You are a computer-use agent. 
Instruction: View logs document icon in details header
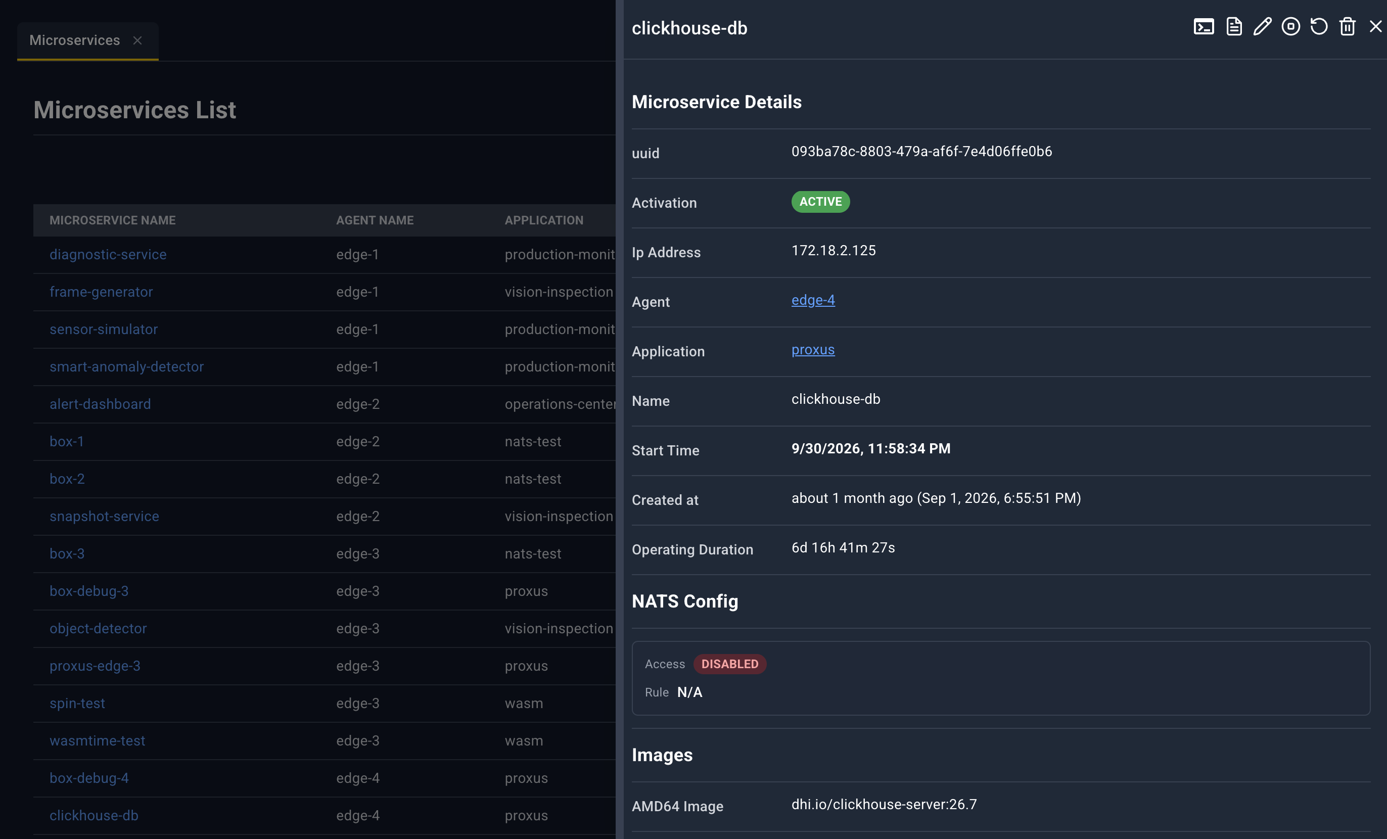(1233, 26)
